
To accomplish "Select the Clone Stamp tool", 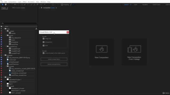I will pos(34,4).
